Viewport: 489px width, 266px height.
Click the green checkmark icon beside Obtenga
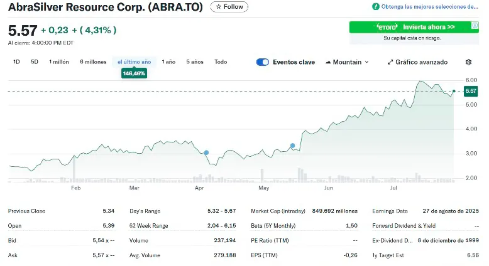(375, 6)
